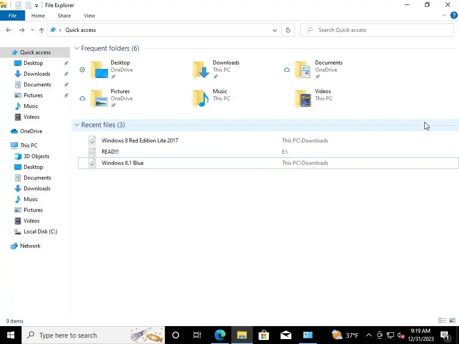Click the Search Quick access field
The image size is (459, 344).
(x=377, y=30)
